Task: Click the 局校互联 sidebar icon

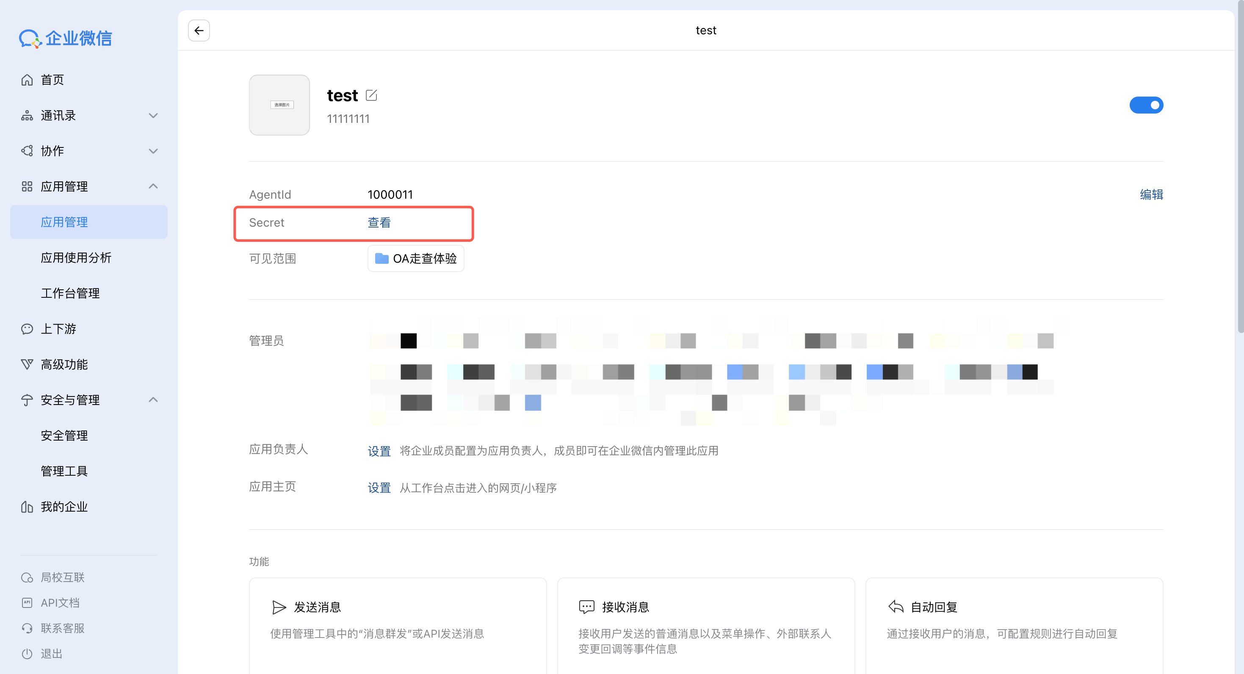Action: coord(28,577)
